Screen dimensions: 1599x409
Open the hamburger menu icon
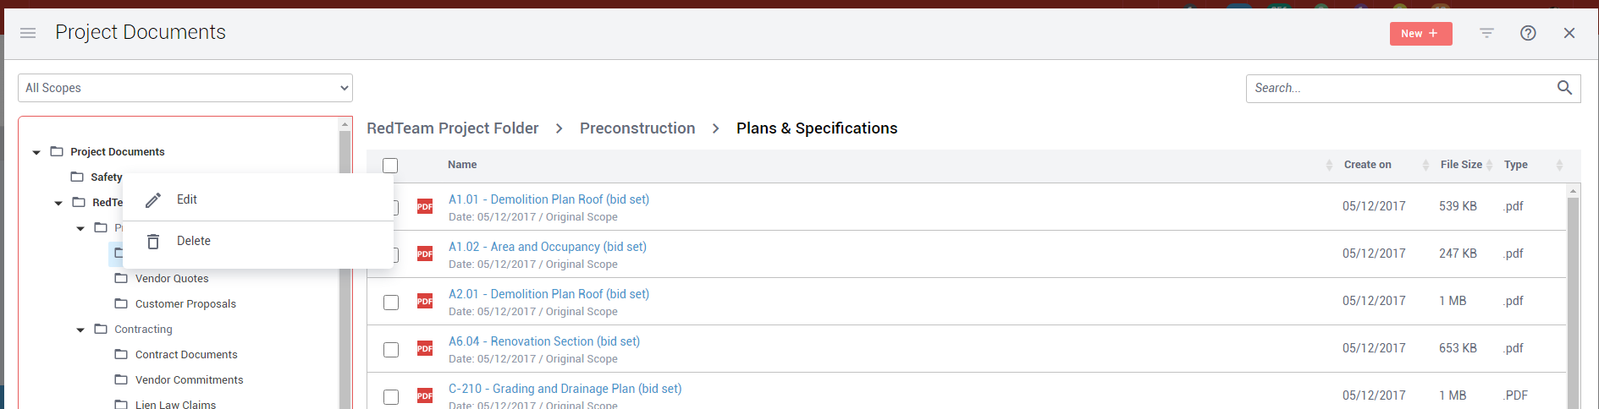coord(28,33)
